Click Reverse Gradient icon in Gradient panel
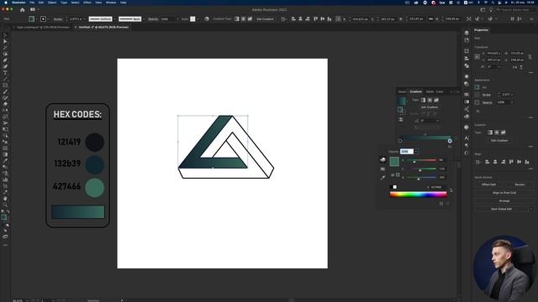This screenshot has height=302, width=538. (401, 119)
